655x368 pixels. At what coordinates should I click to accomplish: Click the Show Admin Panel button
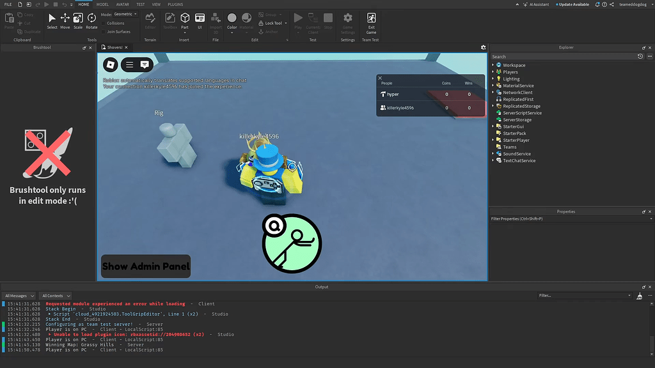tap(146, 266)
